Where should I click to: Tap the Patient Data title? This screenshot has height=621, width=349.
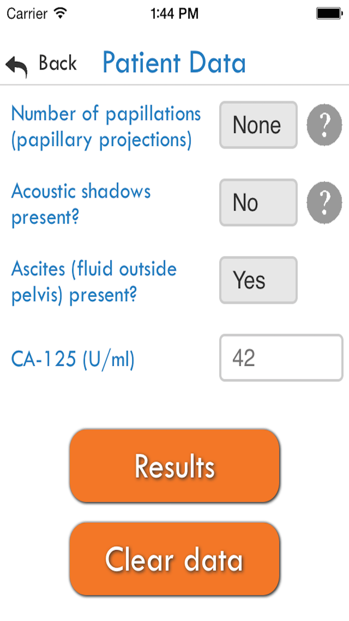click(174, 63)
